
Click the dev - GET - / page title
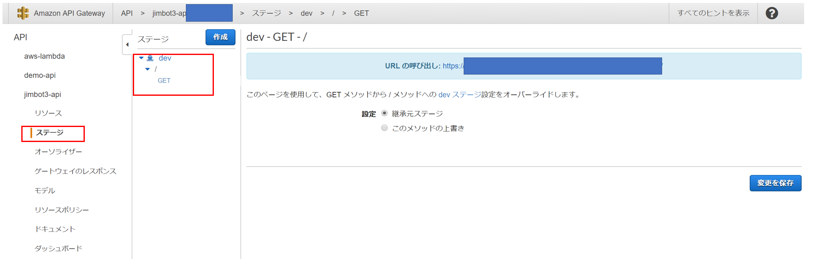pos(277,37)
